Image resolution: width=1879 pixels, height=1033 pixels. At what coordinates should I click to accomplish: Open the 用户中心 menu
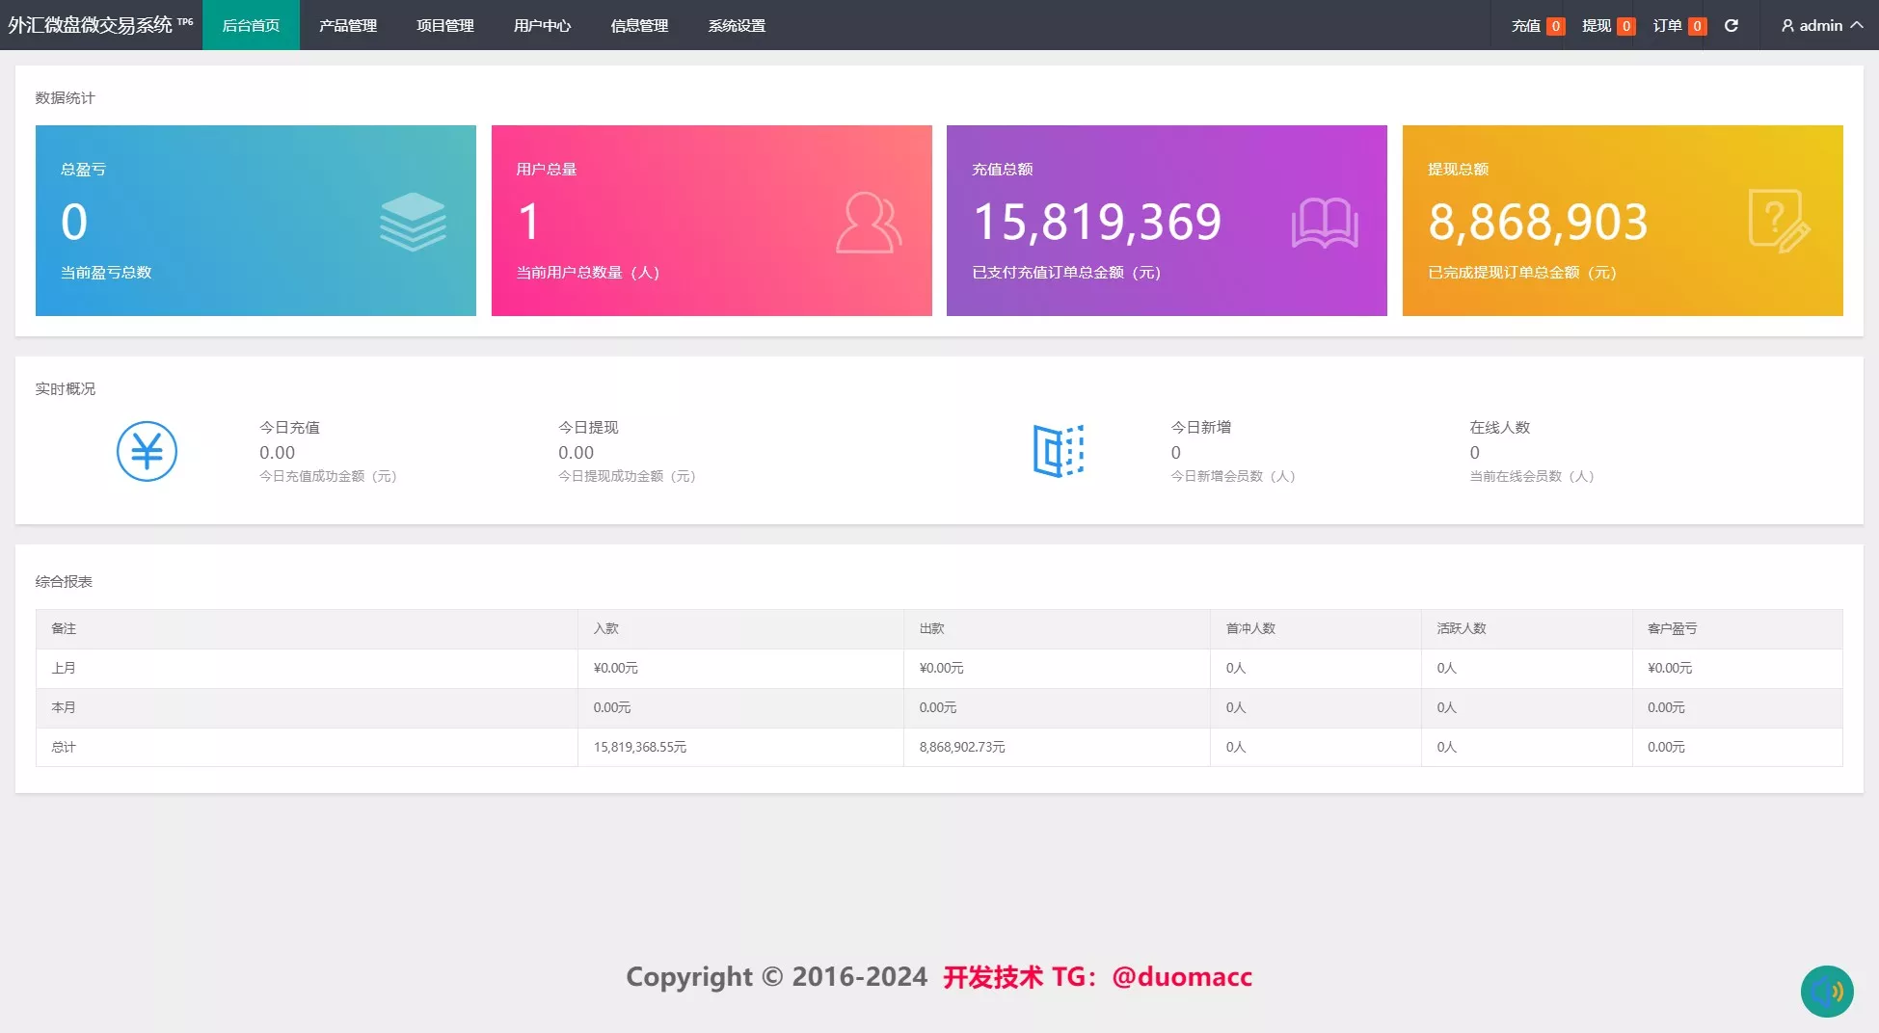(542, 26)
